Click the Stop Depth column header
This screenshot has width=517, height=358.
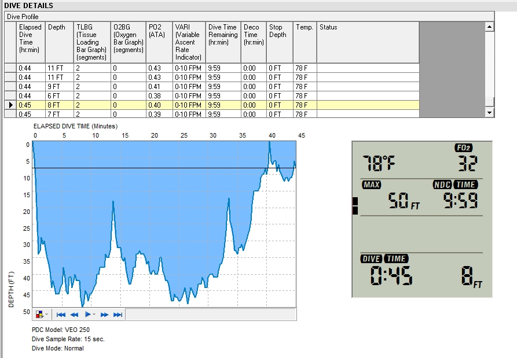(280, 42)
